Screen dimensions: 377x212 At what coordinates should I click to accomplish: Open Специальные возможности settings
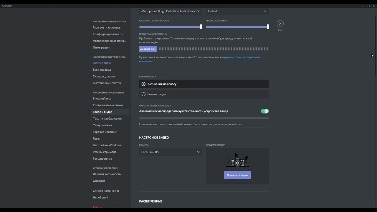pyautogui.click(x=110, y=105)
